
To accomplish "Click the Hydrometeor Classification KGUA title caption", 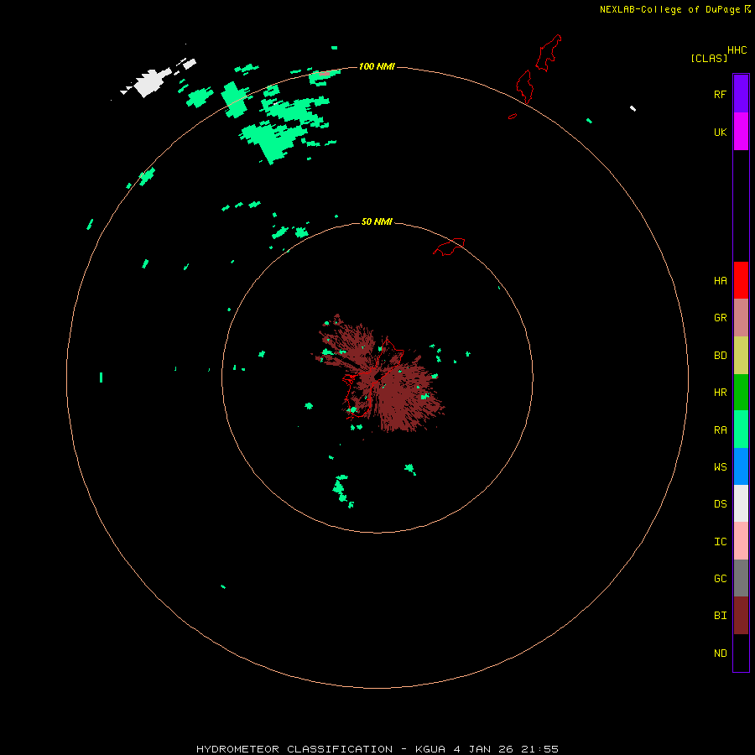I will (x=377, y=749).
